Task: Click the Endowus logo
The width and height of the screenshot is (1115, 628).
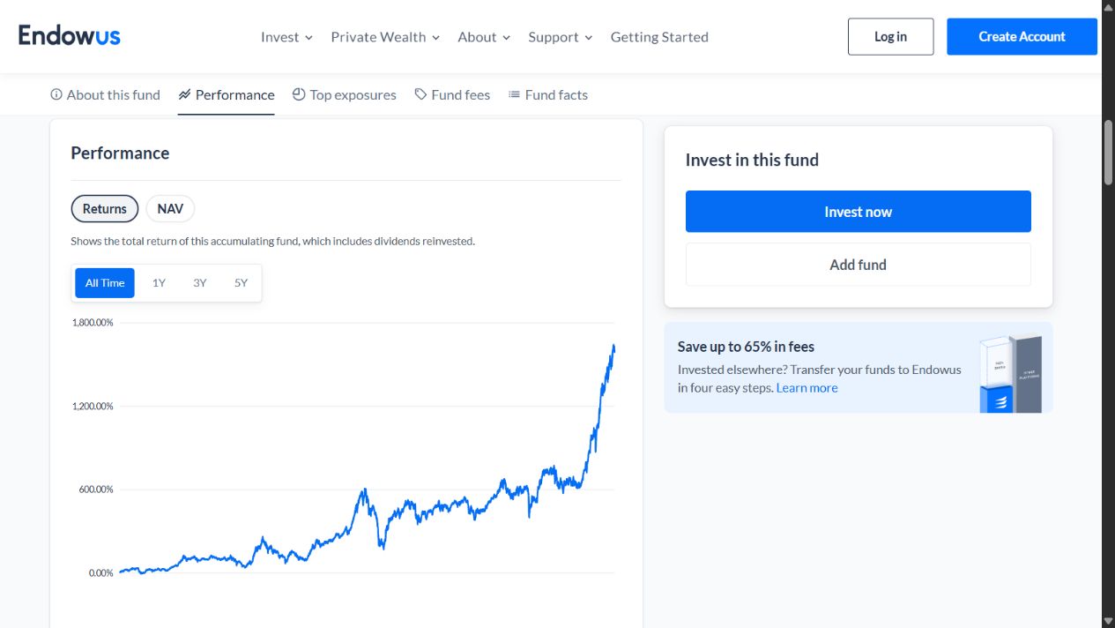Action: click(x=69, y=35)
